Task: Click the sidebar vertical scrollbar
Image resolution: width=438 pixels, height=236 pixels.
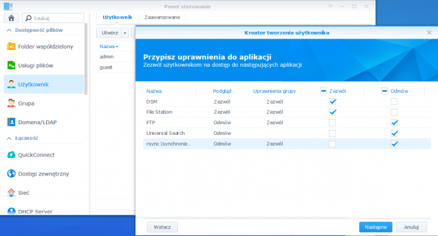Action: pyautogui.click(x=85, y=59)
